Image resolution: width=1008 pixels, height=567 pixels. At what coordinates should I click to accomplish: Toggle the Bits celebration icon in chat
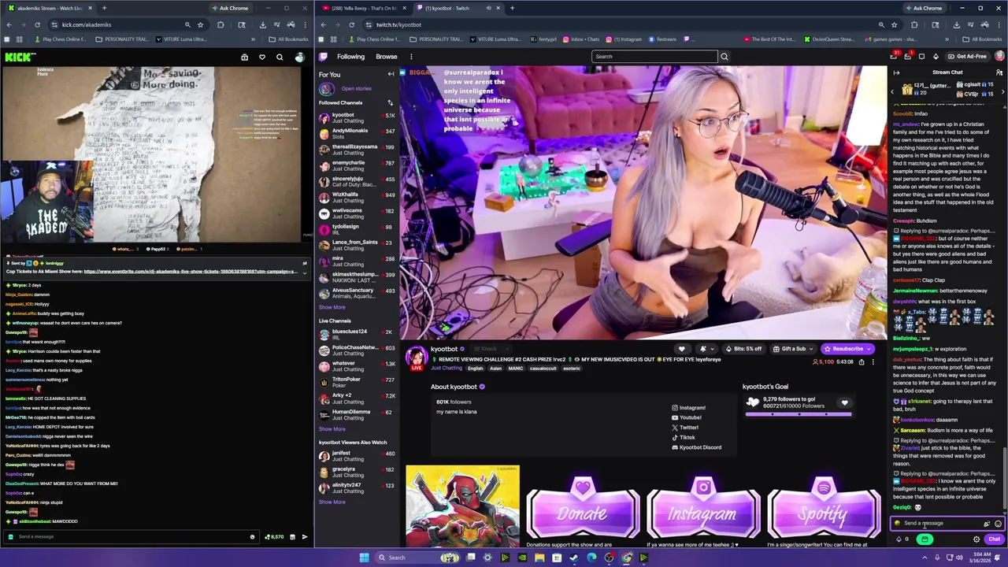point(987,524)
